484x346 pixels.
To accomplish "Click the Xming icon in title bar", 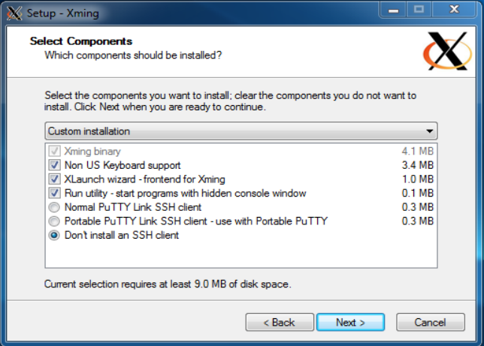I will point(14,14).
